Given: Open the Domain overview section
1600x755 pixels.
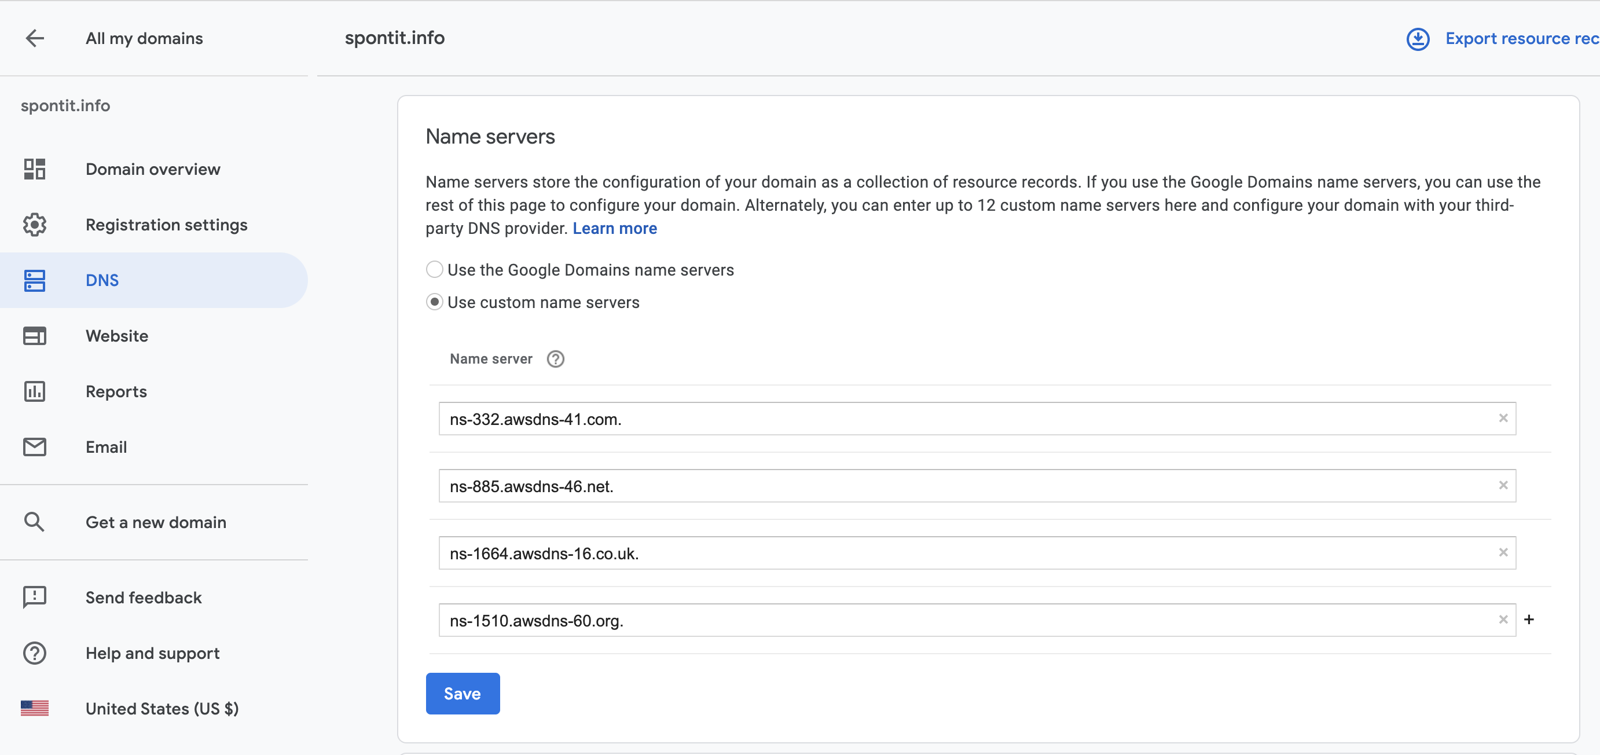Looking at the screenshot, I should click(153, 169).
